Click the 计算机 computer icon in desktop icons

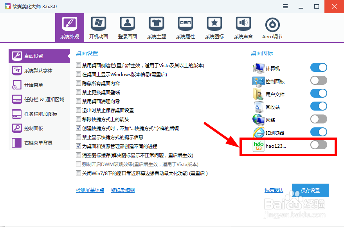[x=258, y=68]
